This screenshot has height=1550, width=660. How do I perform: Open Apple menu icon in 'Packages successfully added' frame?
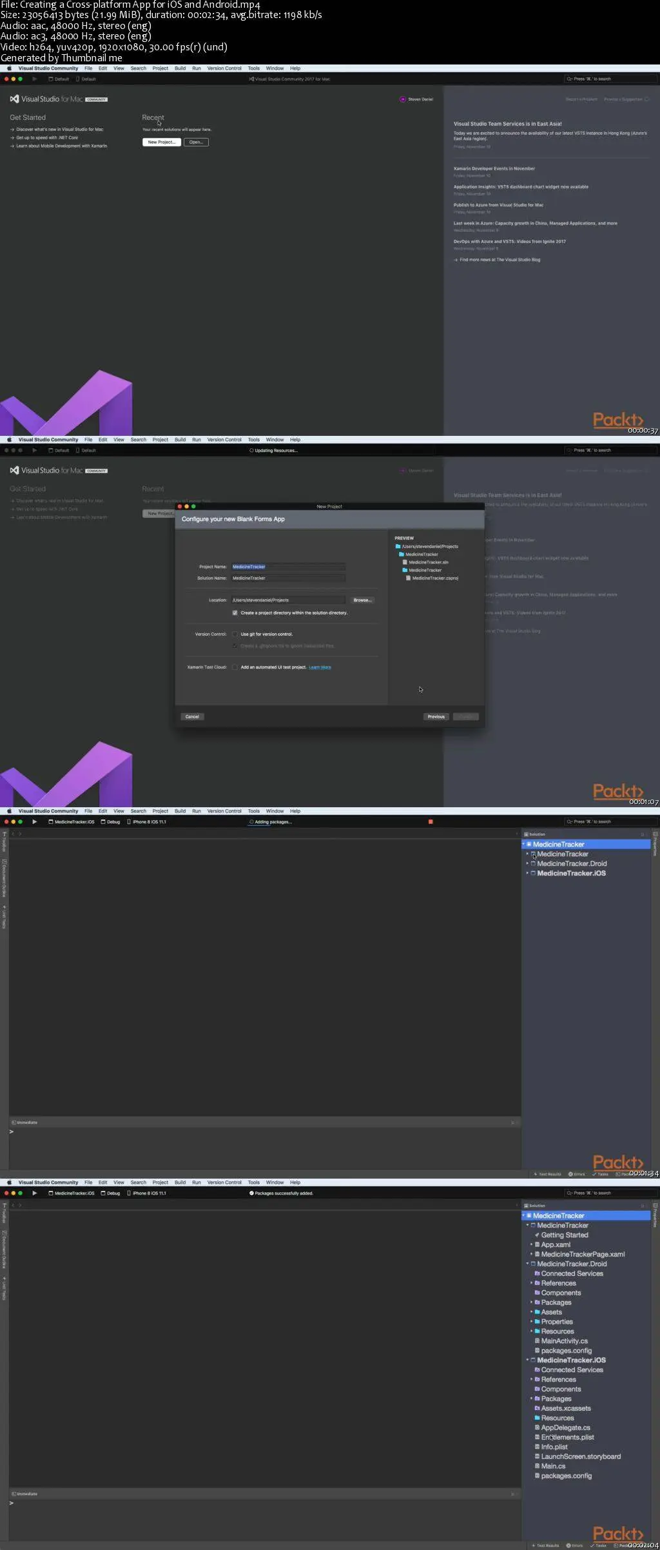[9, 1182]
